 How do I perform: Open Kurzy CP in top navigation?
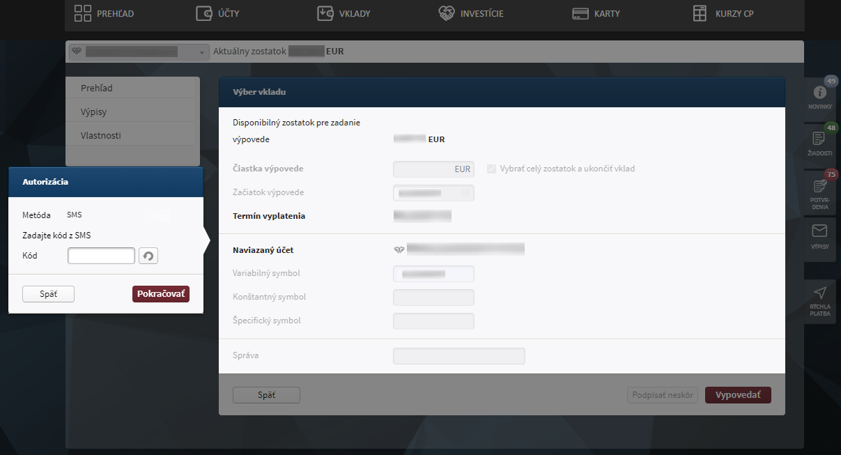pos(723,13)
